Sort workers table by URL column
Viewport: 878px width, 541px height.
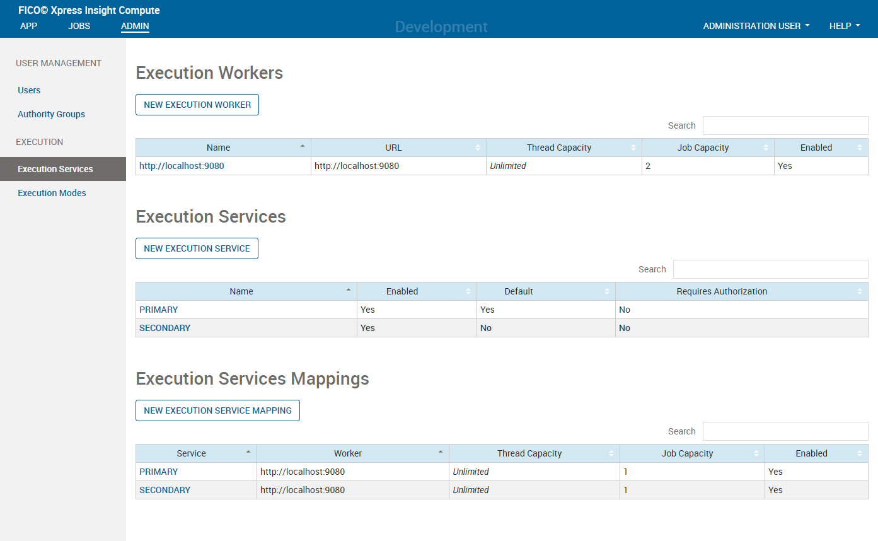[x=398, y=148]
